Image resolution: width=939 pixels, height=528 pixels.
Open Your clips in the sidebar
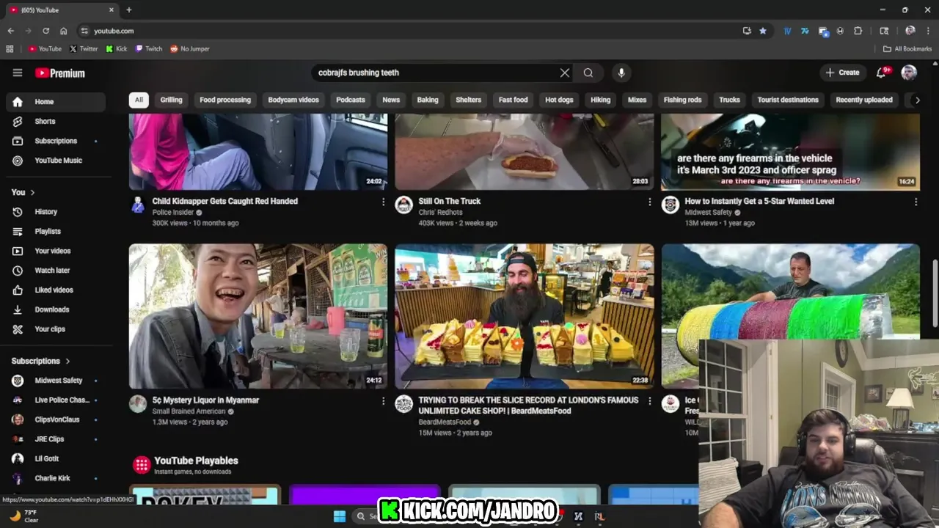(x=56, y=329)
